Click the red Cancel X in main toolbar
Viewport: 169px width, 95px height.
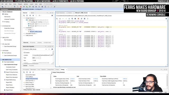point(21,7)
